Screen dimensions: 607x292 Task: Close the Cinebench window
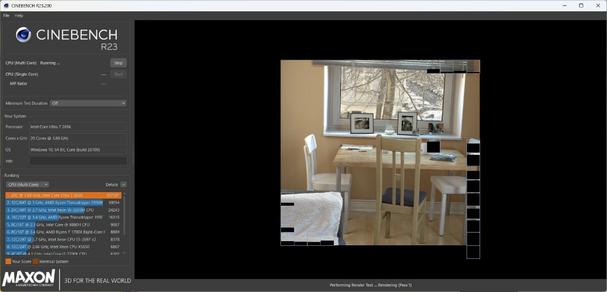598,5
